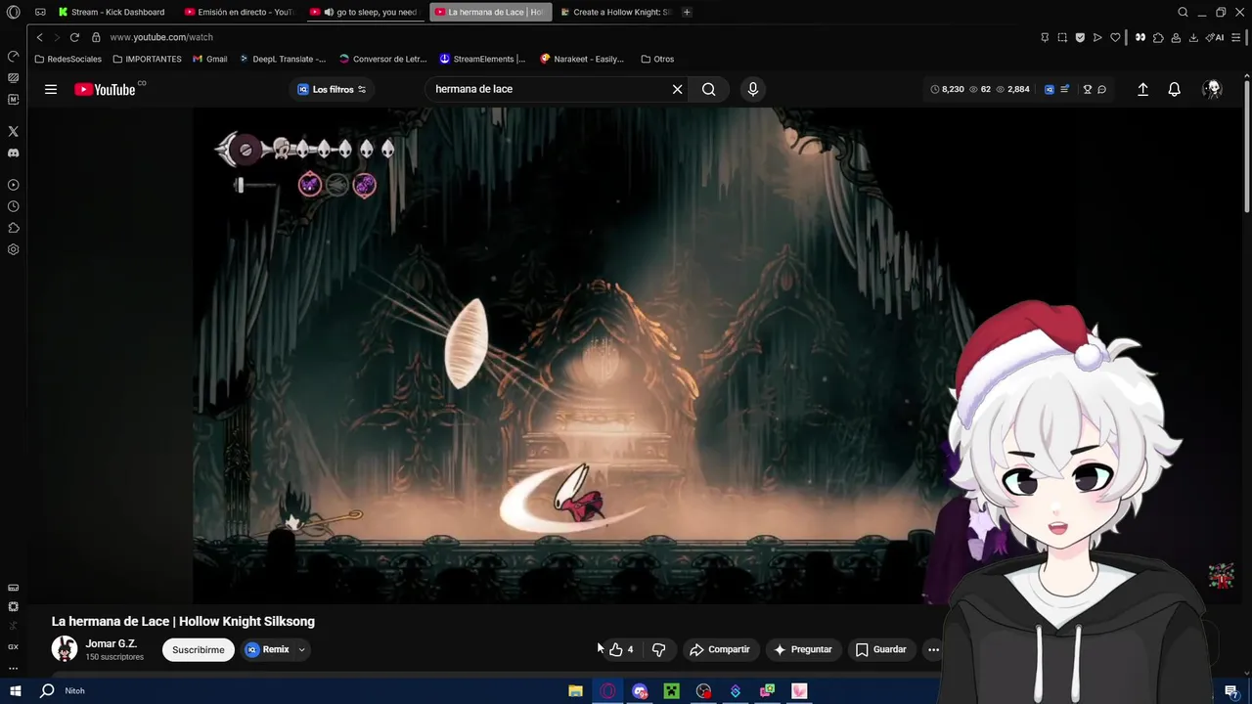This screenshot has height=704, width=1252.
Task: Open YouTube upload arrow icon
Action: [x=1142, y=89]
